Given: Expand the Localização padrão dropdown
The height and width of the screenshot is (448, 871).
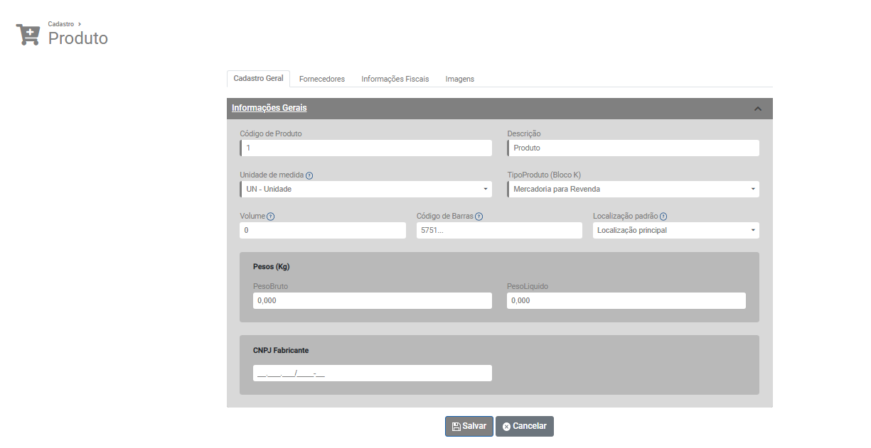Looking at the screenshot, I should pos(675,231).
